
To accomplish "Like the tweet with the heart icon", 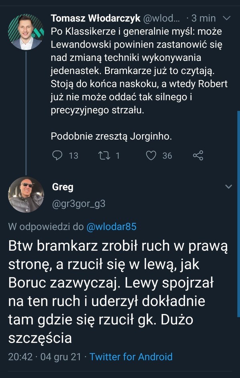I will [151, 155].
